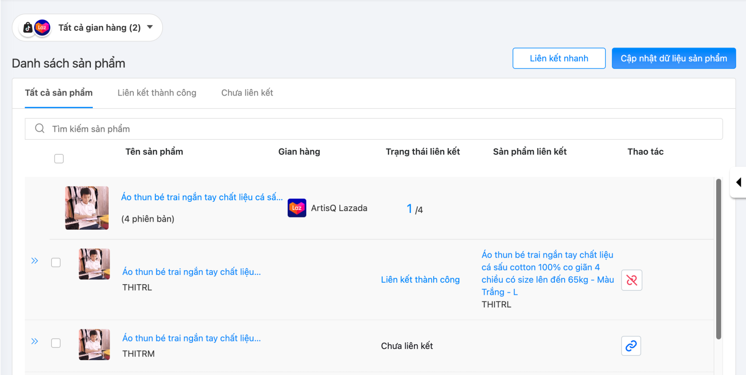Screen dimensions: 746x375
Task: Click double-chevron icon beside THITRM row
Action: click(x=35, y=341)
